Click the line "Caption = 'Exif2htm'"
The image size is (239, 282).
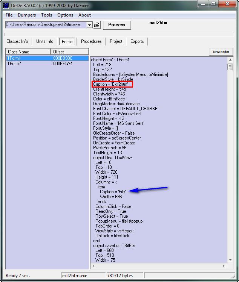pyautogui.click(x=110, y=84)
